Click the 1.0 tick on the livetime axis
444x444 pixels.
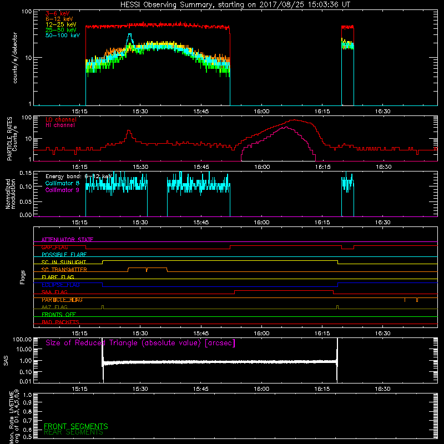tap(27, 395)
